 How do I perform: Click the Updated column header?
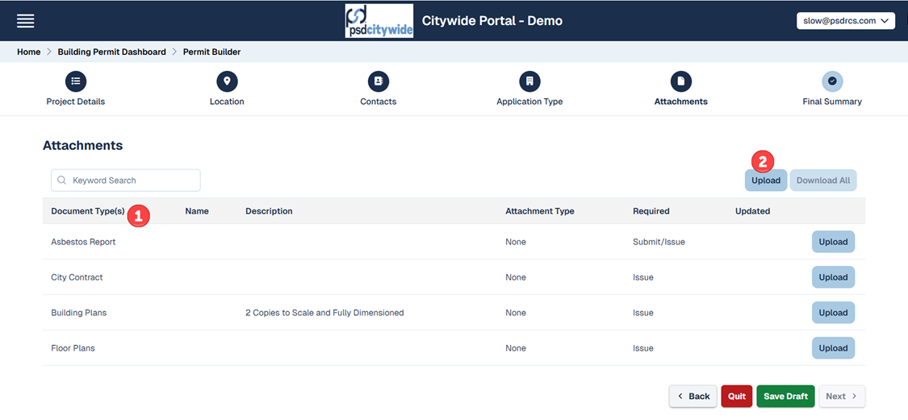(752, 211)
